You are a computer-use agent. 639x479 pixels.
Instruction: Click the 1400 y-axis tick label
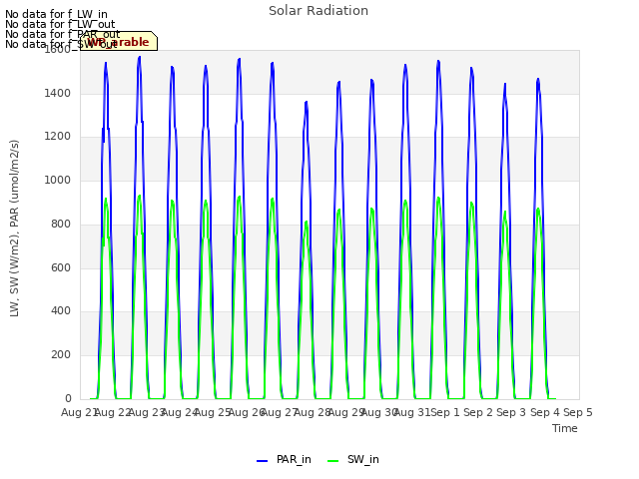[58, 93]
